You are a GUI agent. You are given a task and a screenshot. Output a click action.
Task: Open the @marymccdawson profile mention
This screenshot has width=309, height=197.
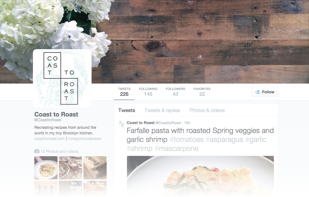(85, 139)
